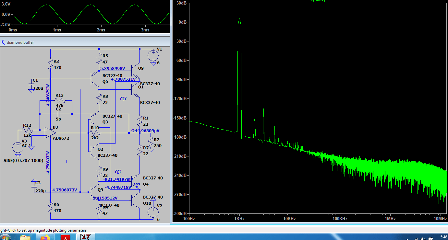Click the 1MHz frequency axis label
Screen dimensions: 448x240
coord(390,219)
